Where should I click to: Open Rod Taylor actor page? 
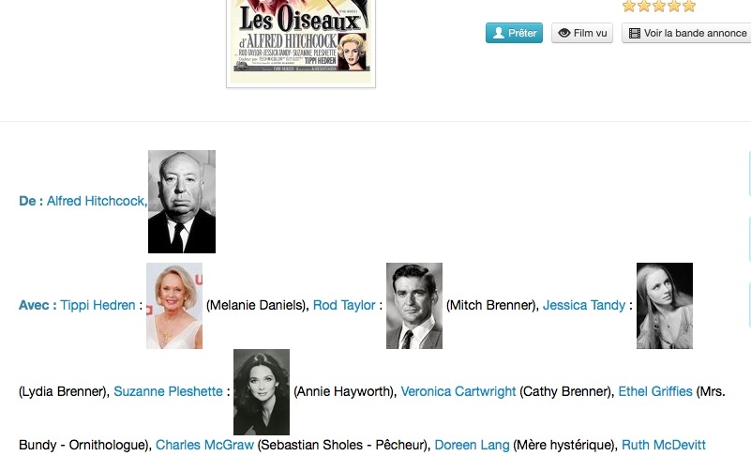(344, 305)
